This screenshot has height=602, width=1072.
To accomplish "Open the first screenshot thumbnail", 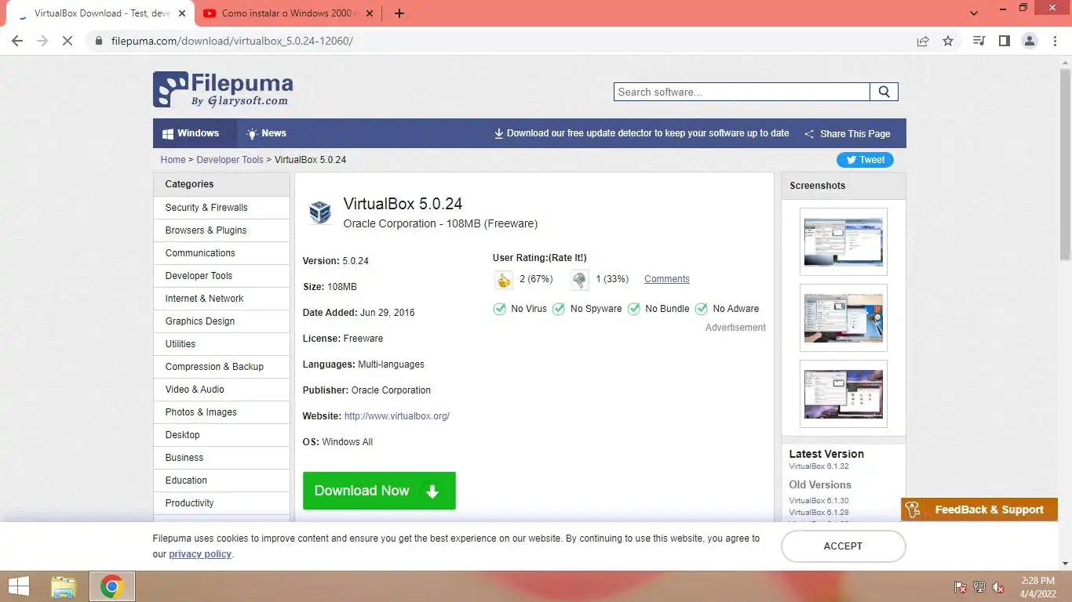I will [x=844, y=241].
